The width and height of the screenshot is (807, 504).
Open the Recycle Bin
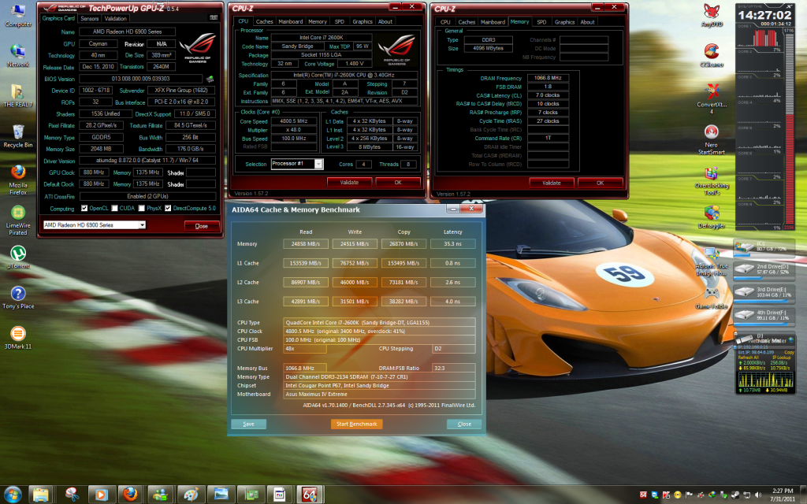pyautogui.click(x=18, y=136)
